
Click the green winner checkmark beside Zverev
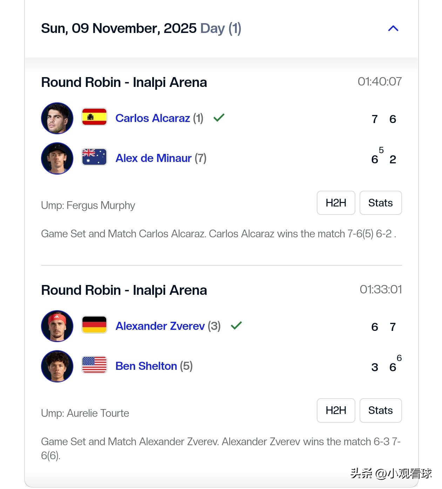click(236, 326)
